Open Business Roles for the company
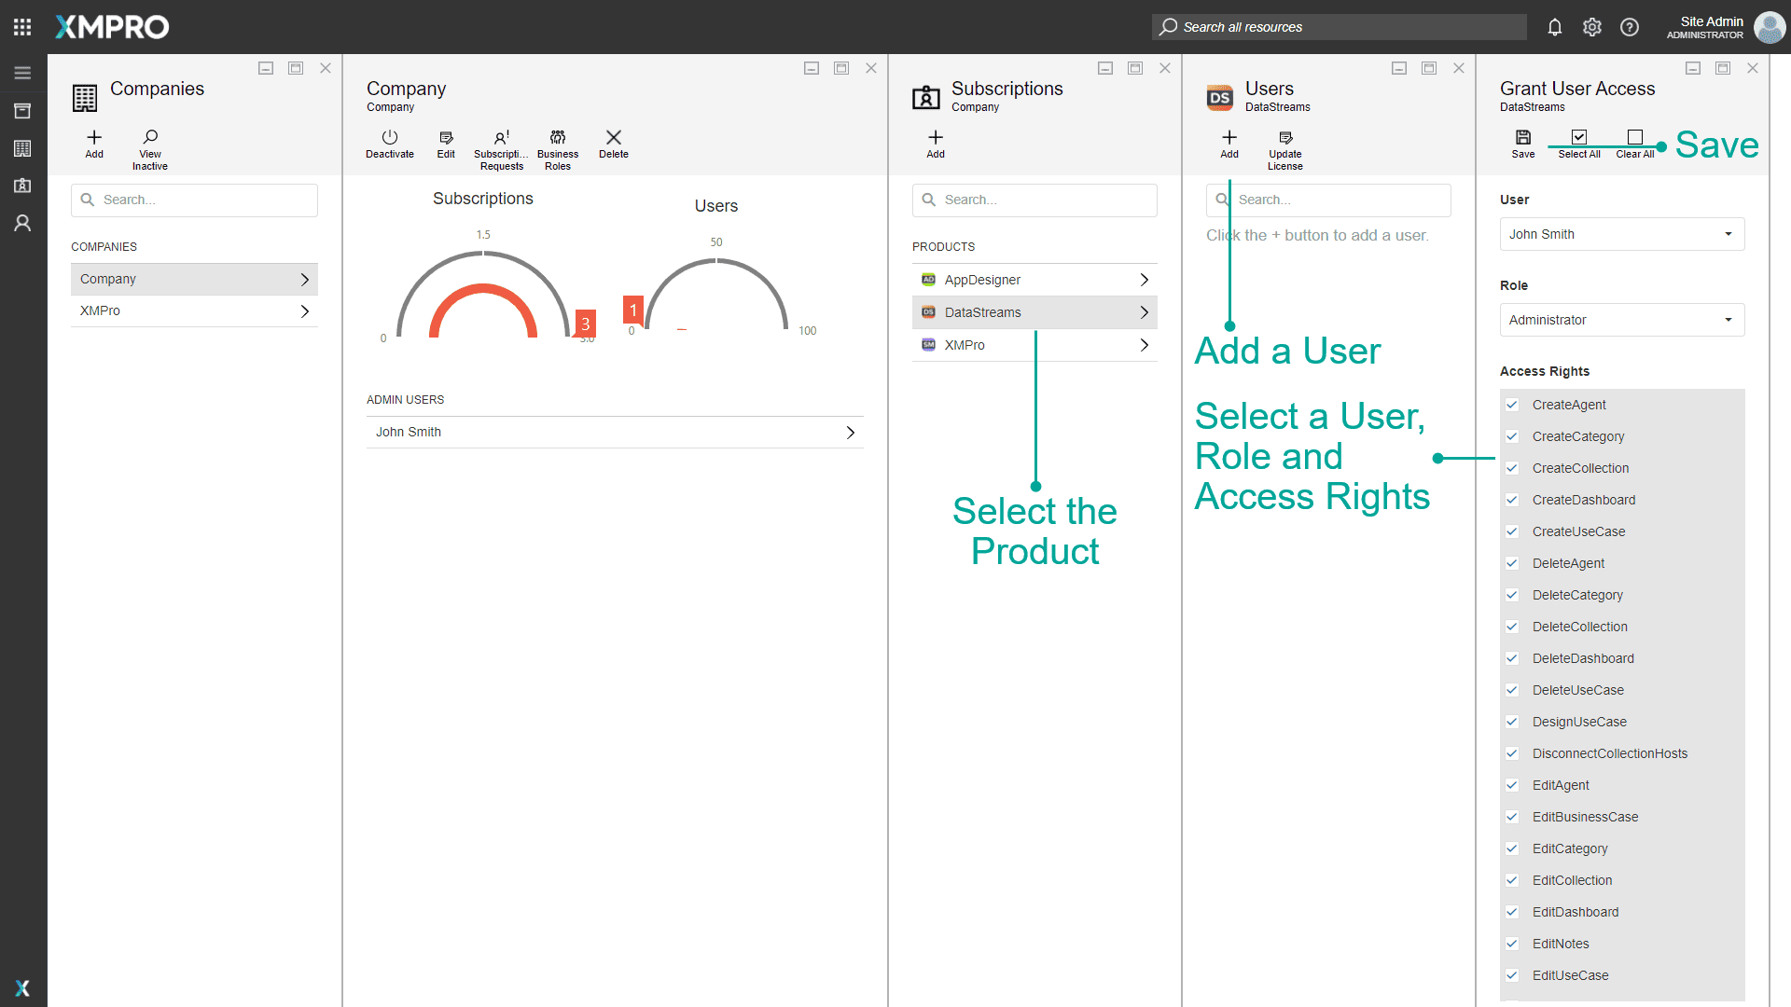The height and width of the screenshot is (1007, 1791). 558,138
